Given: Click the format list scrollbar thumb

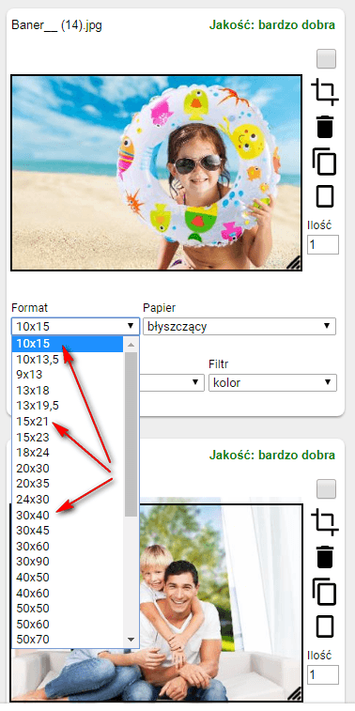Looking at the screenshot, I should 131,435.
